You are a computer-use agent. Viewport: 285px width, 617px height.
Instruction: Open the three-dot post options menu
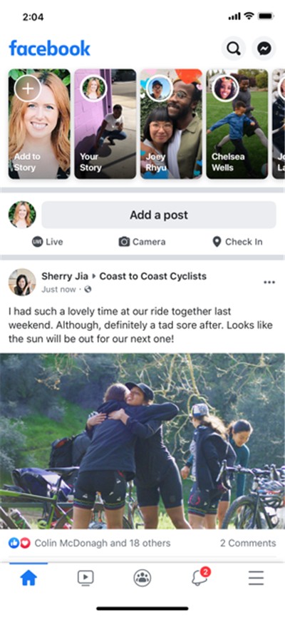pyautogui.click(x=269, y=282)
